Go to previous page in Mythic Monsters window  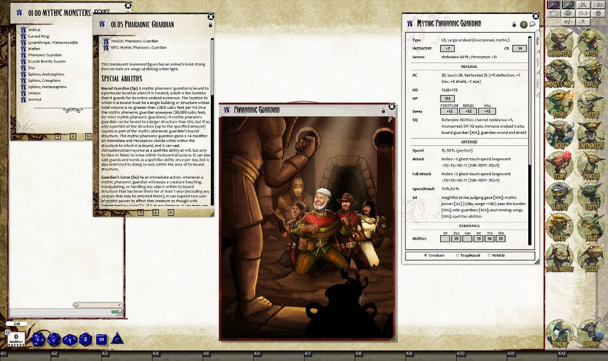[58, 136]
